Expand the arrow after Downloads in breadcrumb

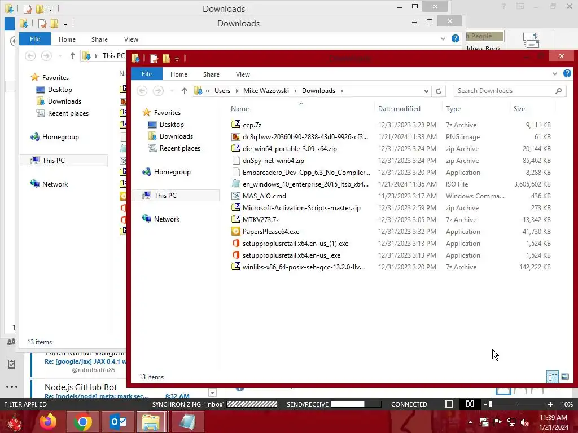tap(341, 91)
